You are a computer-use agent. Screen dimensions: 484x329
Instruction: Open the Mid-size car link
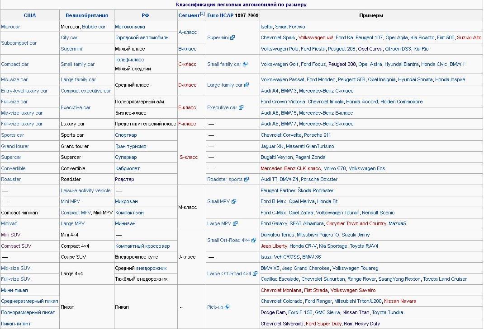(14, 79)
